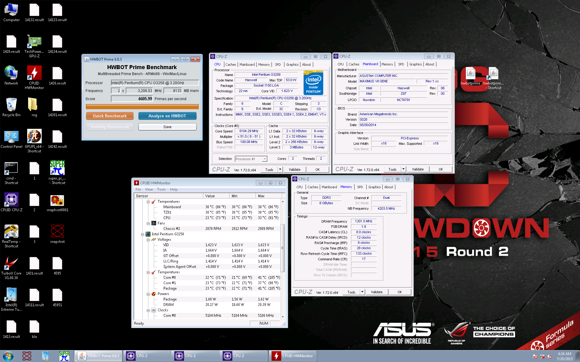This screenshot has height=362, width=580.
Task: Click HWMonitor vertical scrollbar thumb
Action: tap(283, 248)
